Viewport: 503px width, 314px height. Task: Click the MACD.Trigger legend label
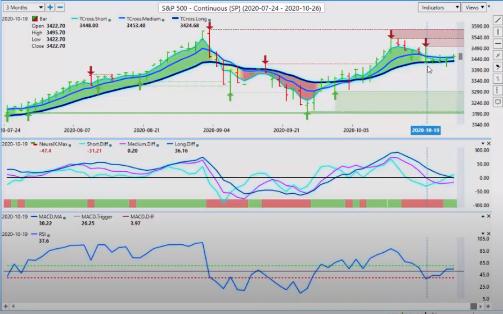point(97,217)
